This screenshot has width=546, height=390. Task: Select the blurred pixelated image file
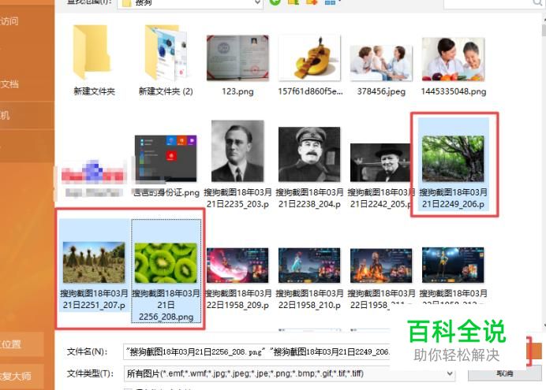click(93, 171)
